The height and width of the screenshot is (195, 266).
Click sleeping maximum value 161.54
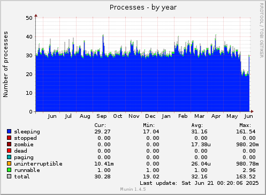click(x=246, y=132)
